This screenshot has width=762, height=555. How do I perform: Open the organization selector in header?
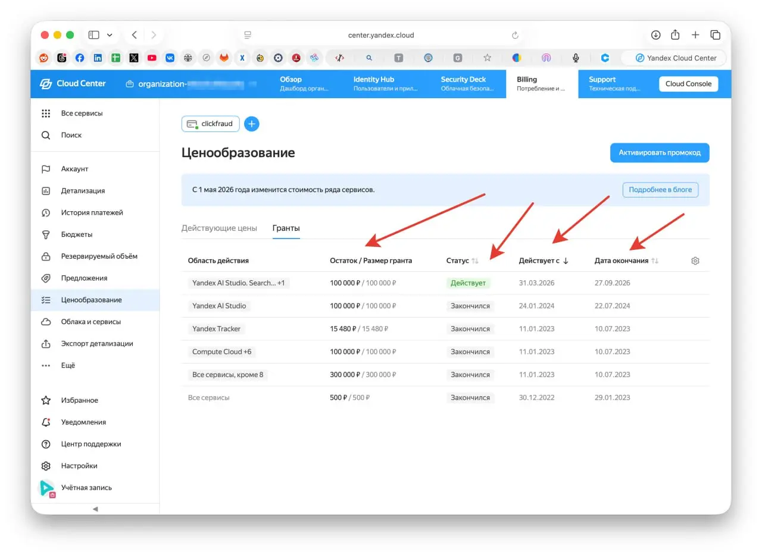[x=191, y=84]
